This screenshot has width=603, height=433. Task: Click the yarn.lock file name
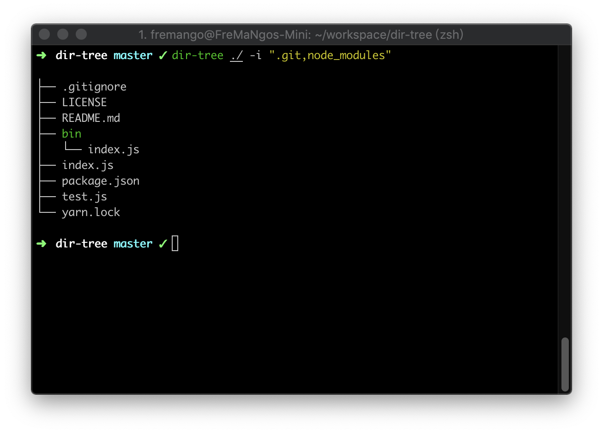[91, 212]
